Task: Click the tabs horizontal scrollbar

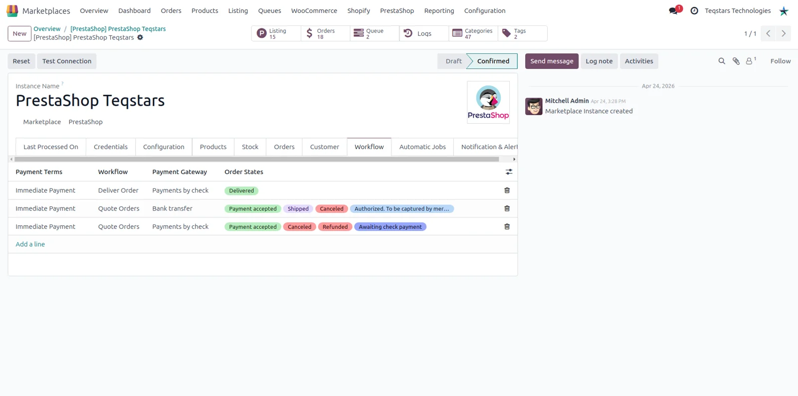Action: 257,159
